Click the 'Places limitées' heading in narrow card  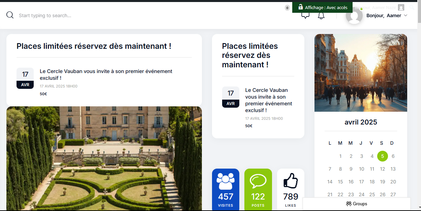click(250, 55)
